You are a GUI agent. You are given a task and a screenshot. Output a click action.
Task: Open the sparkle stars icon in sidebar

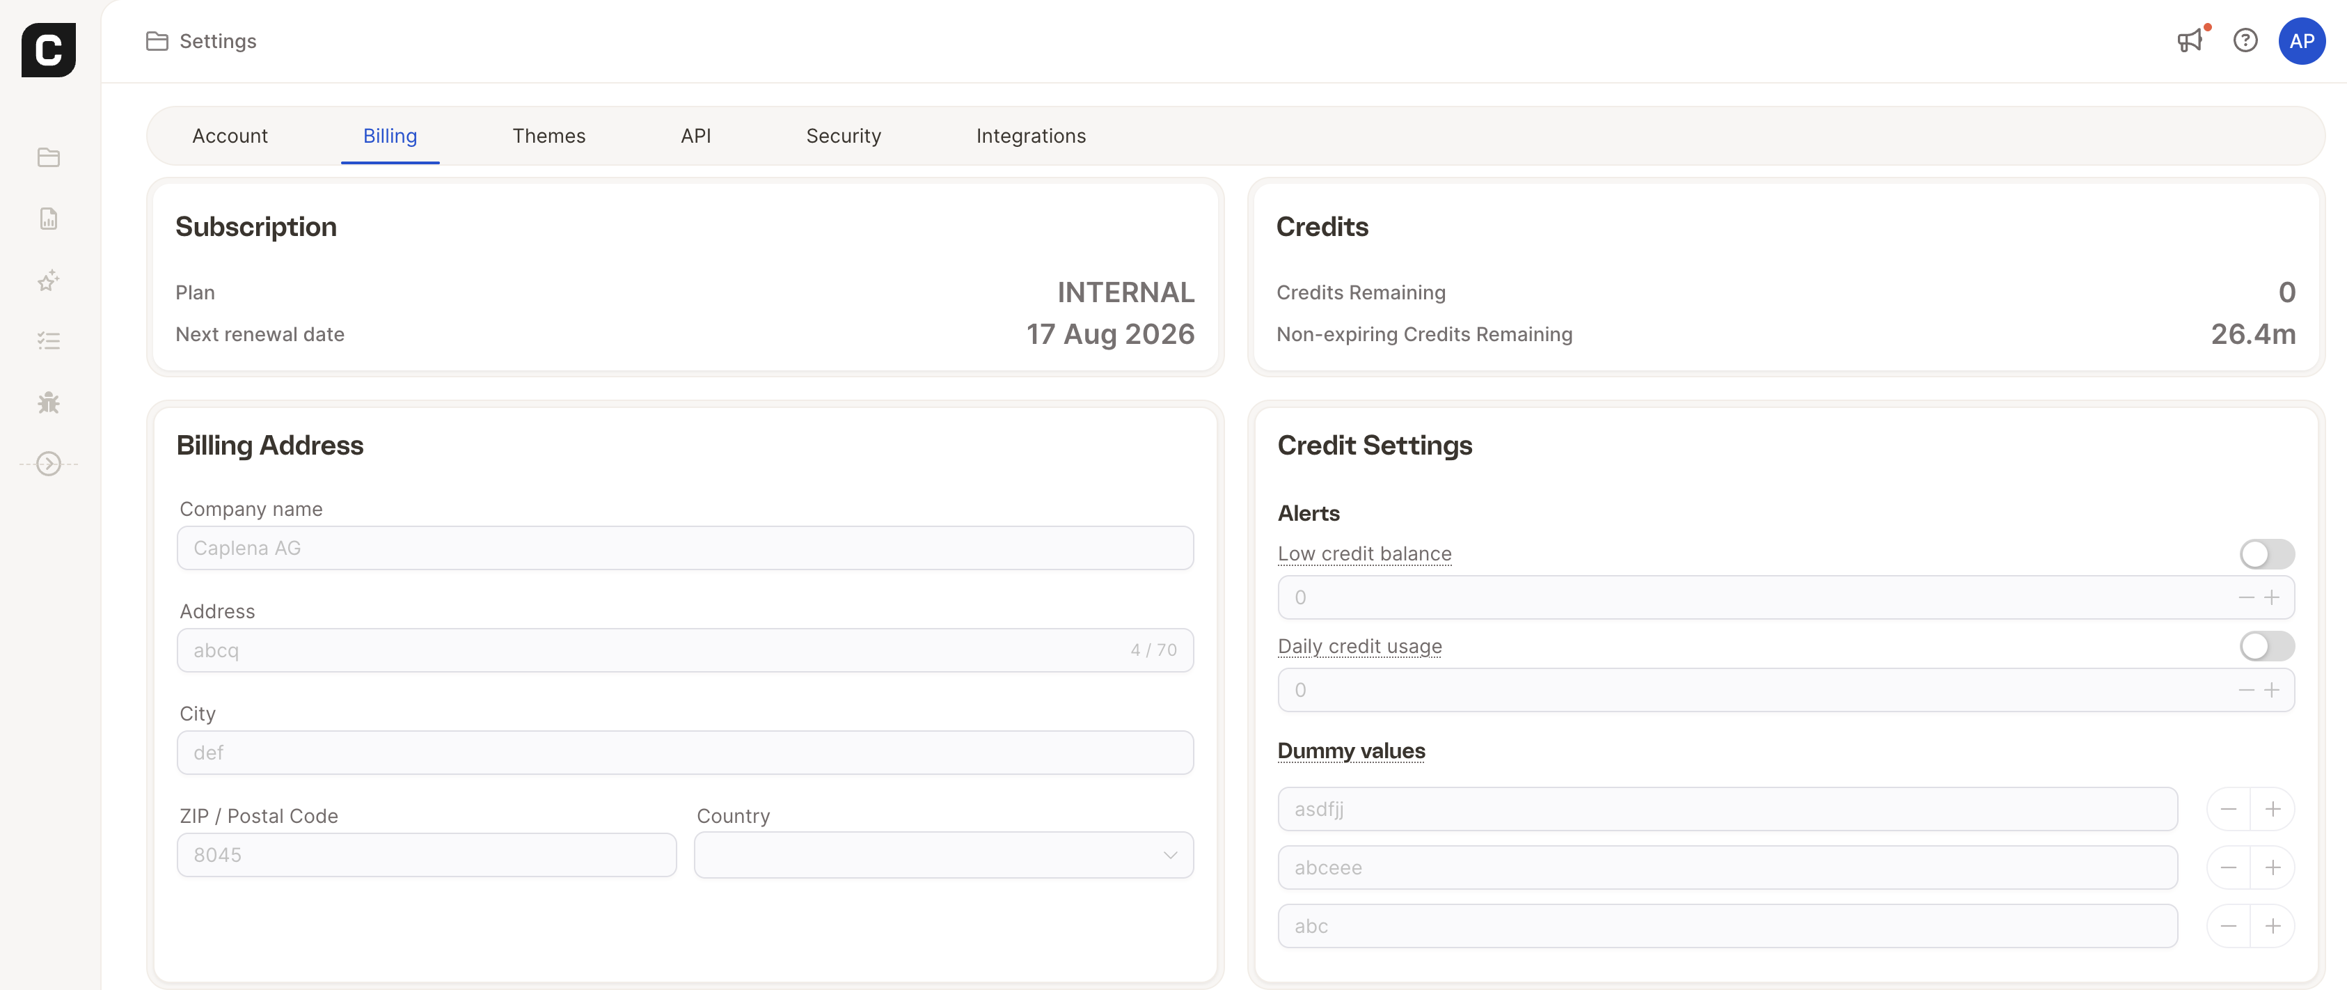click(x=48, y=280)
